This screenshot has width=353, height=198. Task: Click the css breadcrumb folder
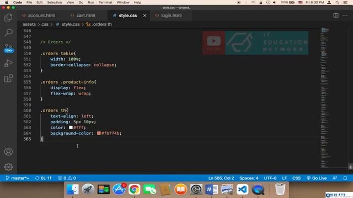pos(45,24)
